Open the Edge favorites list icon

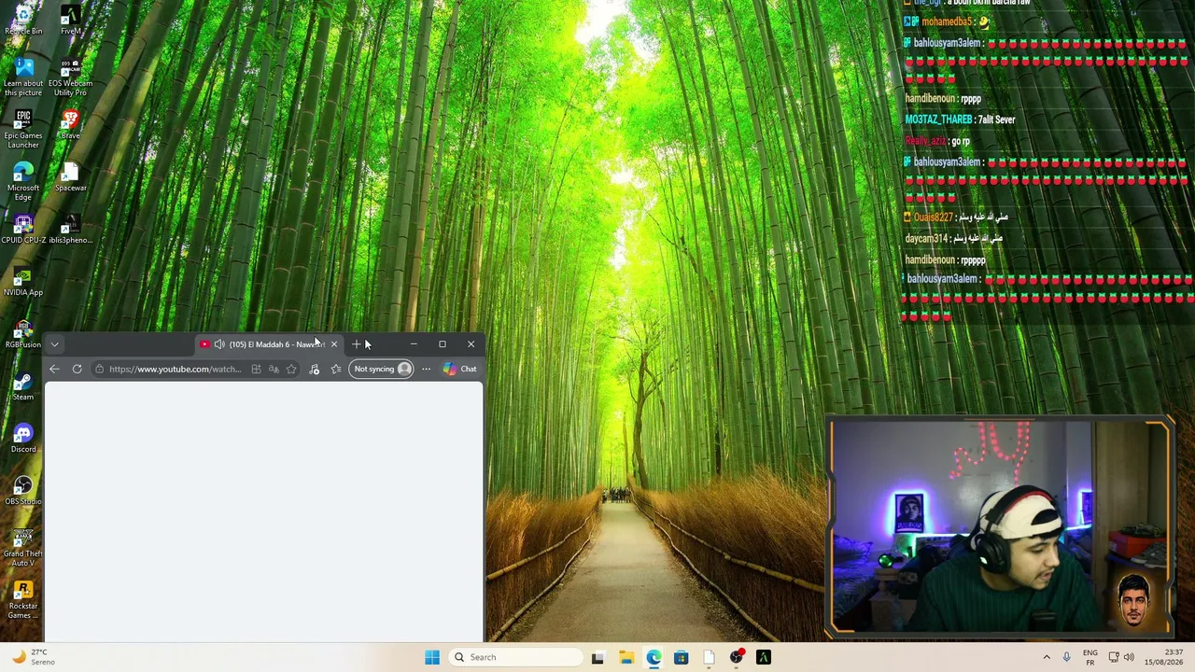coord(336,369)
